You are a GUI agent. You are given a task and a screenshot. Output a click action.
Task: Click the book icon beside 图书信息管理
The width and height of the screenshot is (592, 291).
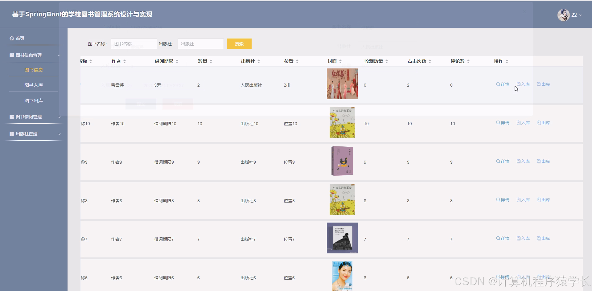[x=11, y=55]
